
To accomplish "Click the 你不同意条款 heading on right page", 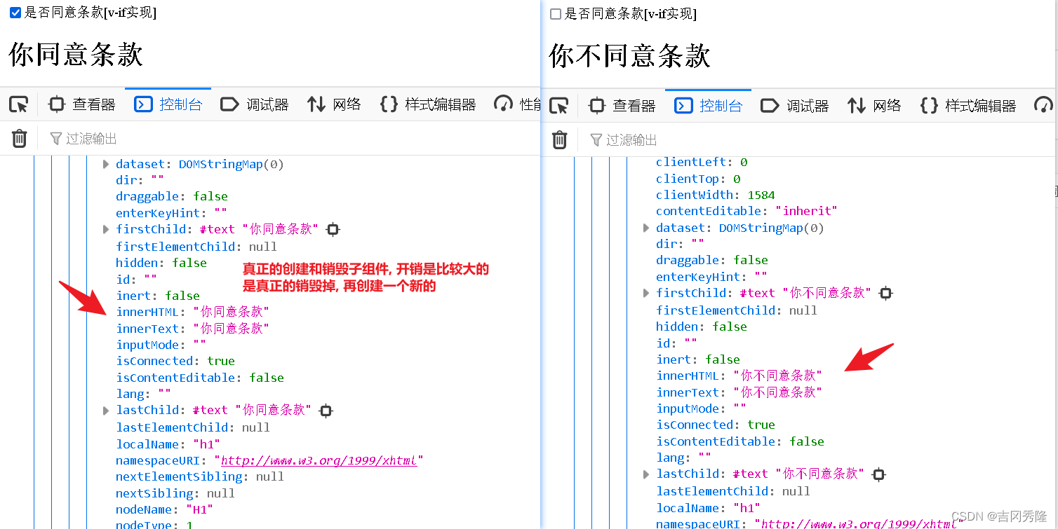I will (629, 56).
